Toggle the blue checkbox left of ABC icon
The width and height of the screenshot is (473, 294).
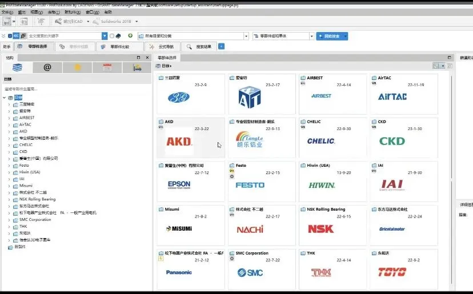(10, 36)
